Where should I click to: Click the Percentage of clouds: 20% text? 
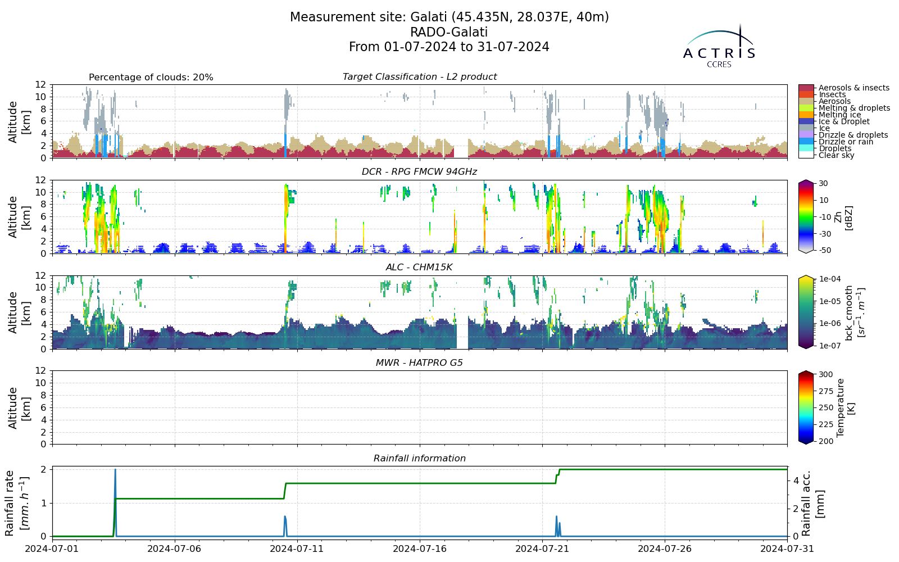click(151, 78)
